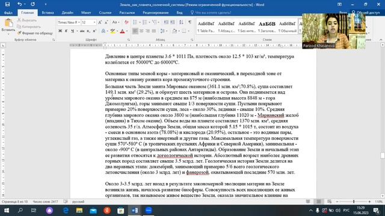Clear all formatting with the eraser icon
This screenshot has width=385, height=216.
[x=126, y=22]
